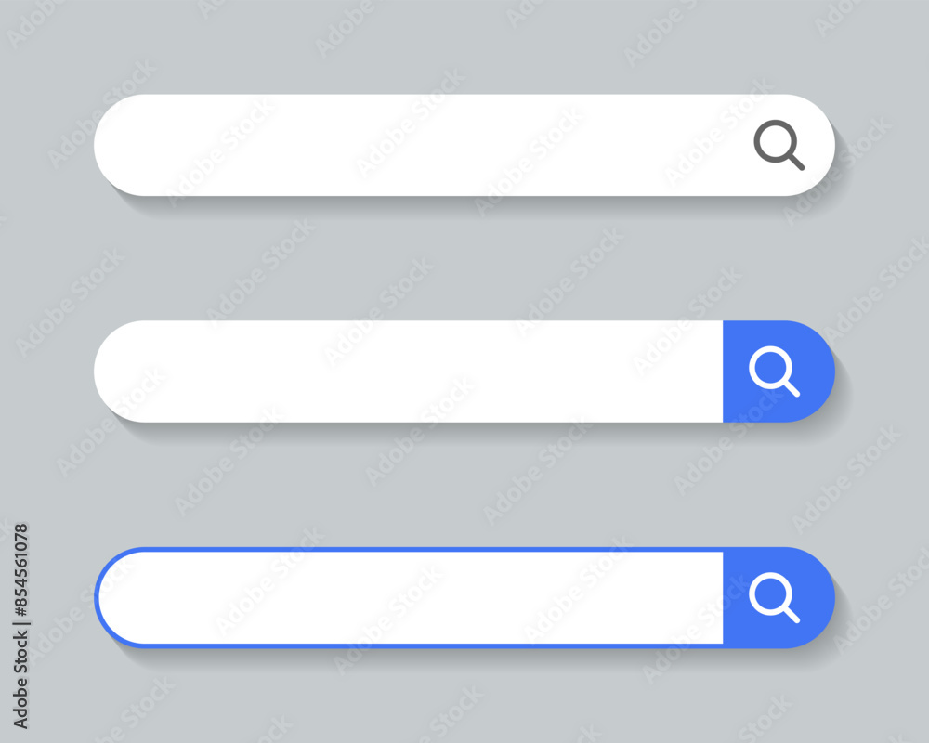
Task: Select the blue search button on middle bar
Action: click(779, 371)
